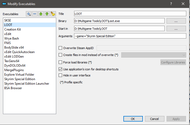This screenshot has width=190, height=125.
Task: Browse for Start in folder with ellipsis button
Action: (x=176, y=28)
